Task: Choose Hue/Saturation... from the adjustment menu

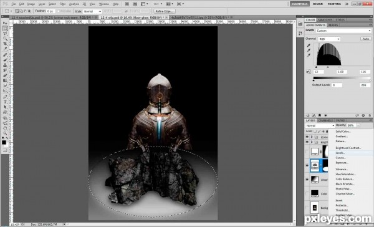Action: click(x=345, y=174)
